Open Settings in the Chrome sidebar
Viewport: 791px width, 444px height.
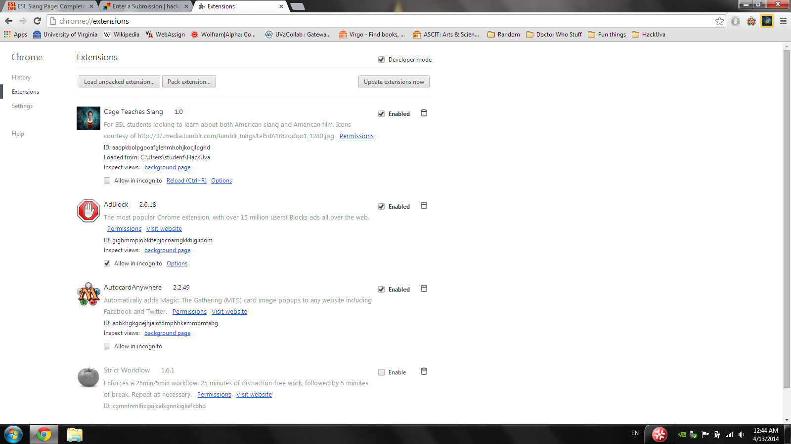22,106
